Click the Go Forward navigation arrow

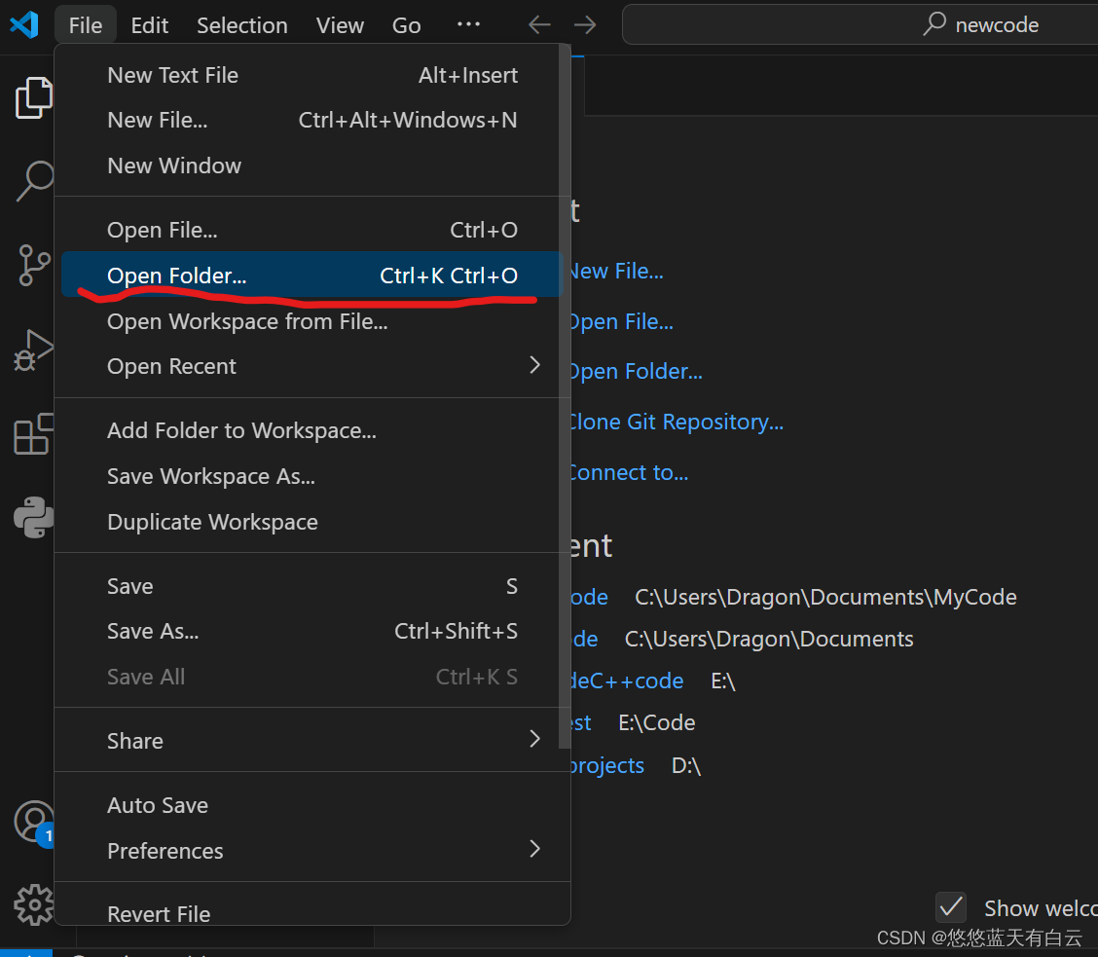tap(584, 25)
